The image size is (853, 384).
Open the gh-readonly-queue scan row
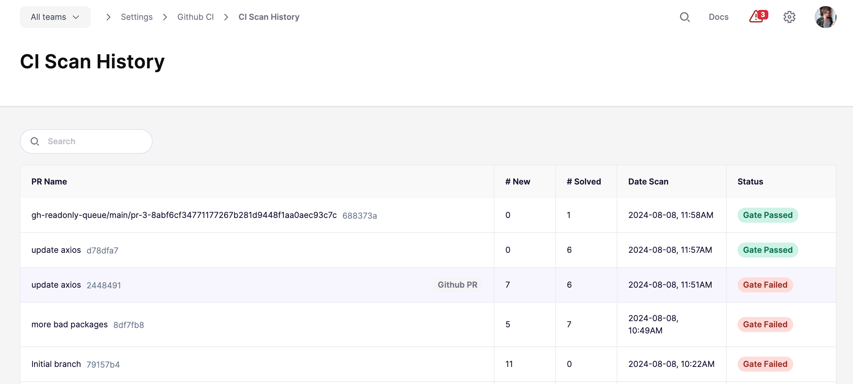428,215
